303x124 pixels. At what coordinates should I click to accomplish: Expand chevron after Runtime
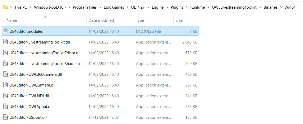pyautogui.click(x=208, y=7)
